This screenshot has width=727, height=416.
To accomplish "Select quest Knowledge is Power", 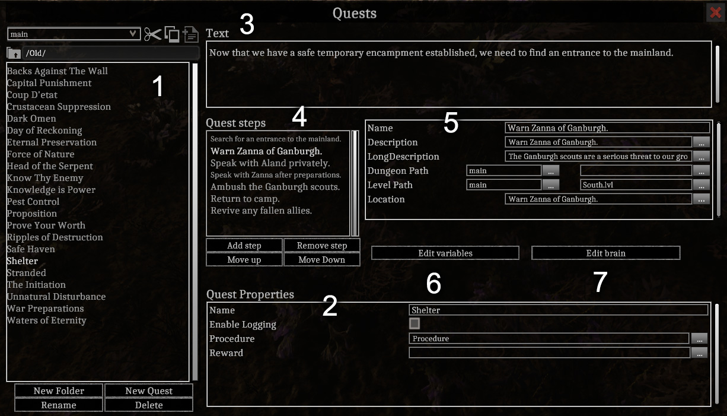I will (51, 190).
